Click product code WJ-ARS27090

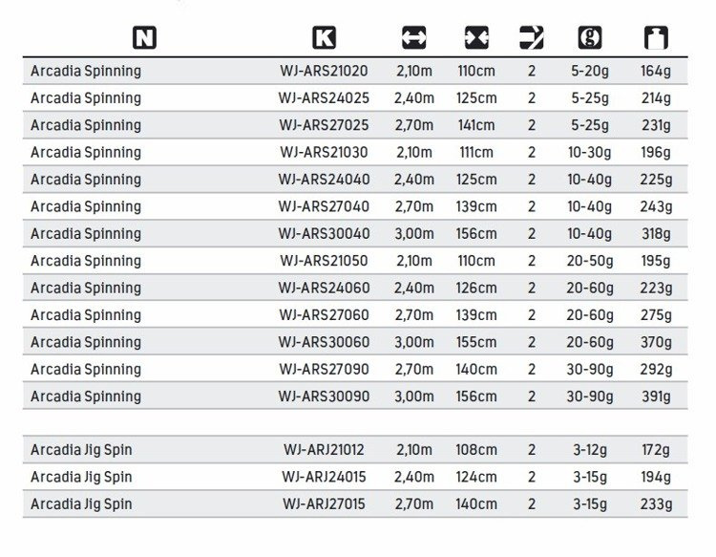(325, 369)
